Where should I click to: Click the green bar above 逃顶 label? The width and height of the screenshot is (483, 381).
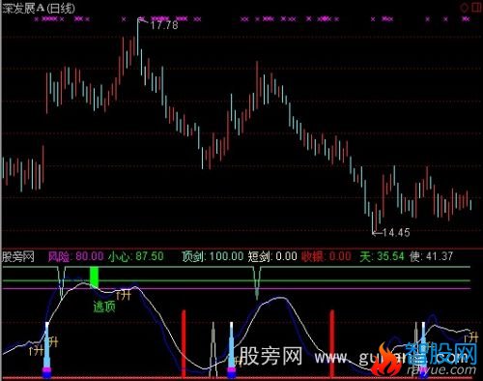(94, 277)
